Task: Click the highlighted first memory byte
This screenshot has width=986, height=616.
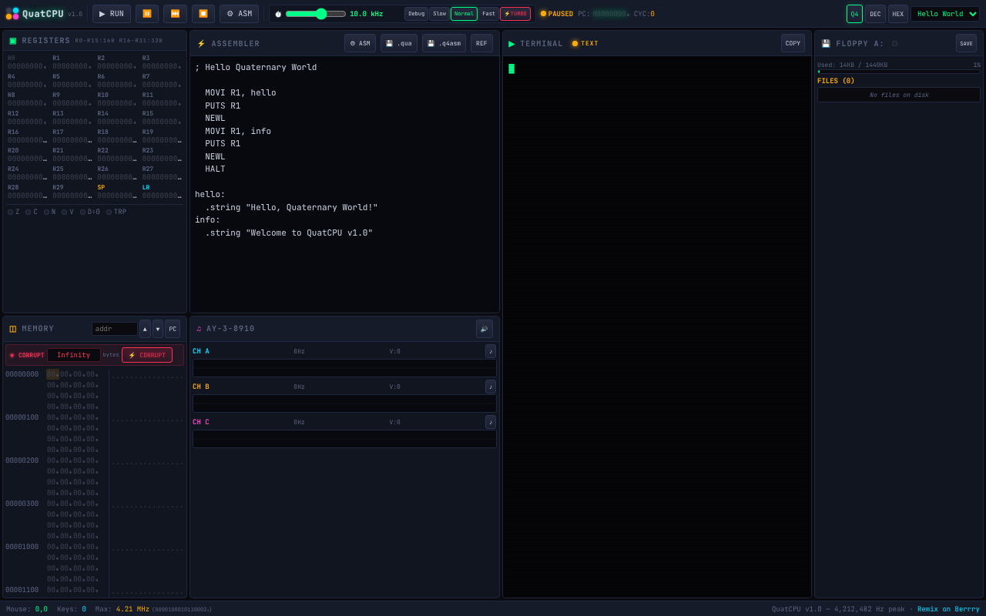Action: pyautogui.click(x=52, y=374)
